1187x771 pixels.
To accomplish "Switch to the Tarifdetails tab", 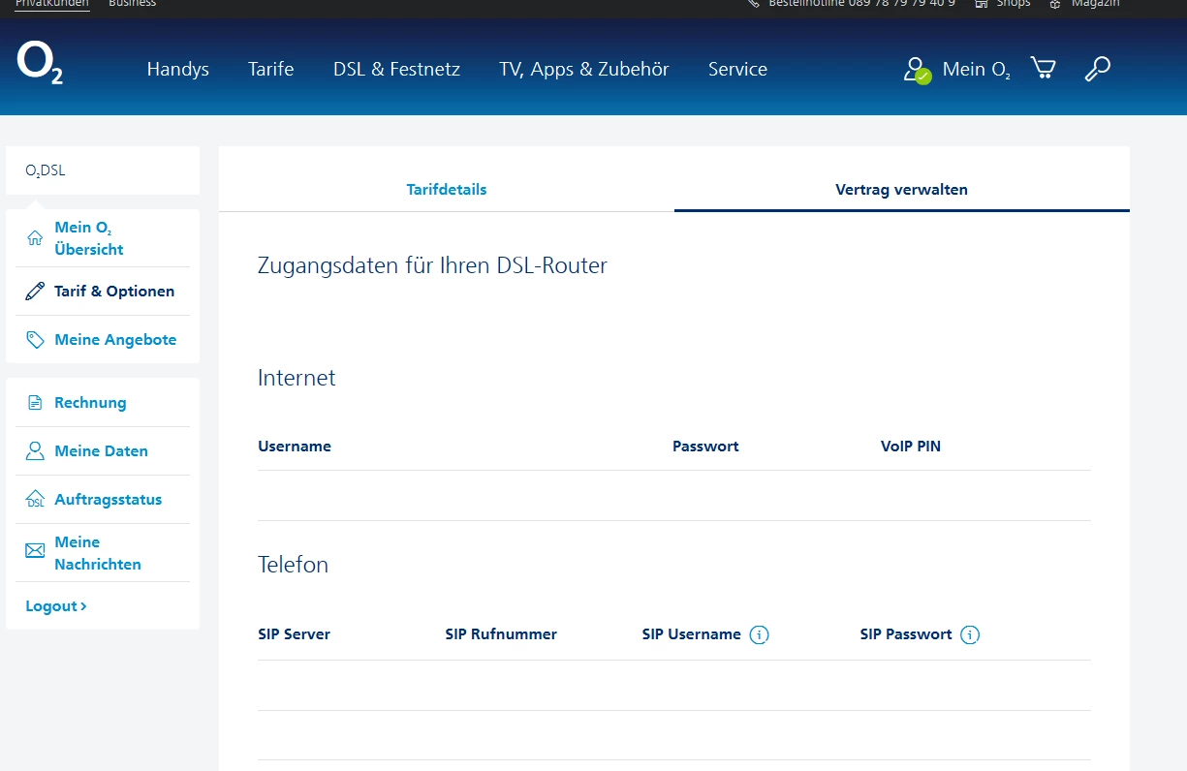I will (447, 189).
